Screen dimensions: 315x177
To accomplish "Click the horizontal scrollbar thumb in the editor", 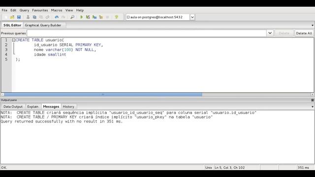I will click(103, 94).
